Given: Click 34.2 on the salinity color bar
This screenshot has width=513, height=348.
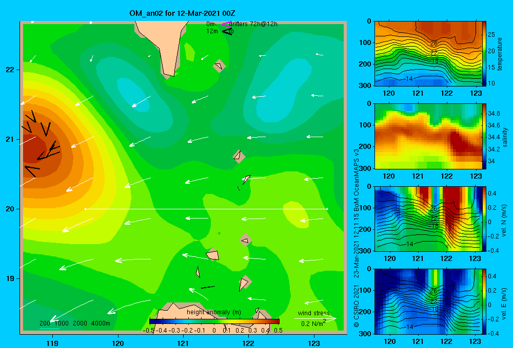Looking at the screenshot, I should (x=494, y=149).
